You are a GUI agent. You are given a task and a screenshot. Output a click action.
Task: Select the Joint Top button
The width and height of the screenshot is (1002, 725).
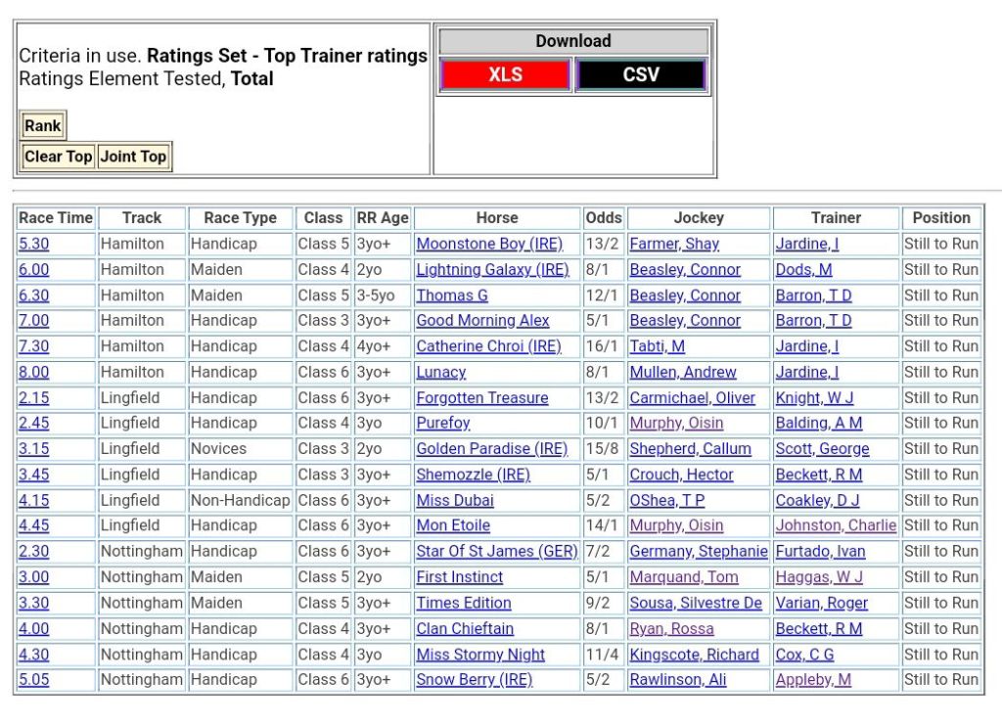pyautogui.click(x=133, y=157)
